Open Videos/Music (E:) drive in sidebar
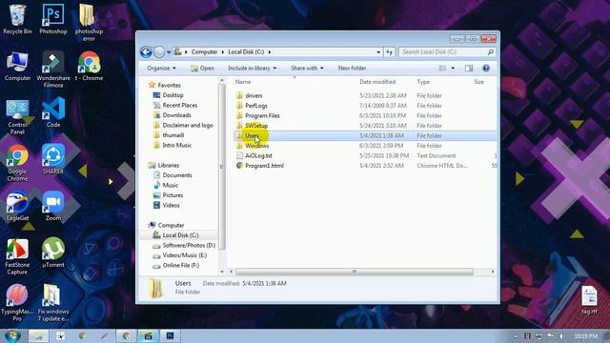 (x=184, y=255)
